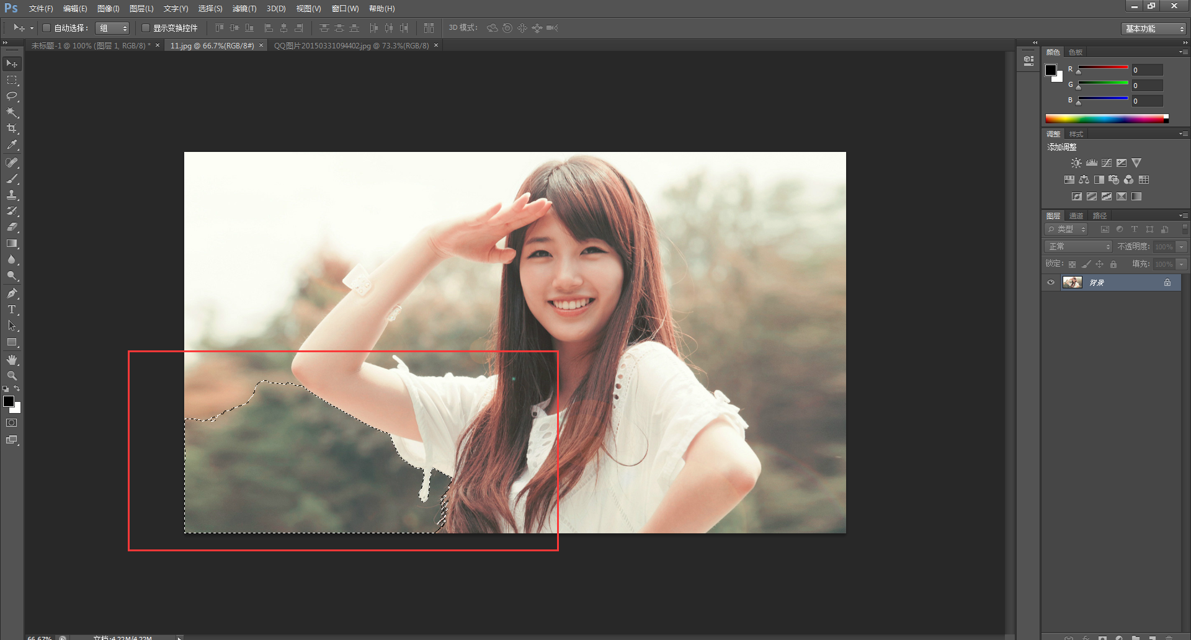Select the Eyedropper tool

tap(12, 144)
